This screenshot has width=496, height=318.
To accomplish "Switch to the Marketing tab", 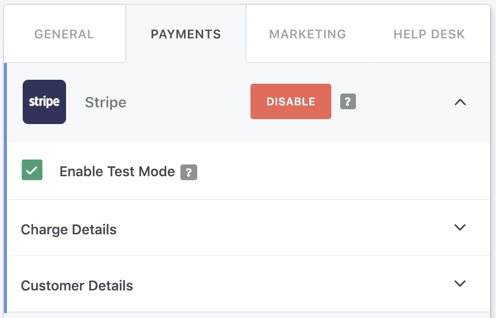I will pyautogui.click(x=308, y=34).
